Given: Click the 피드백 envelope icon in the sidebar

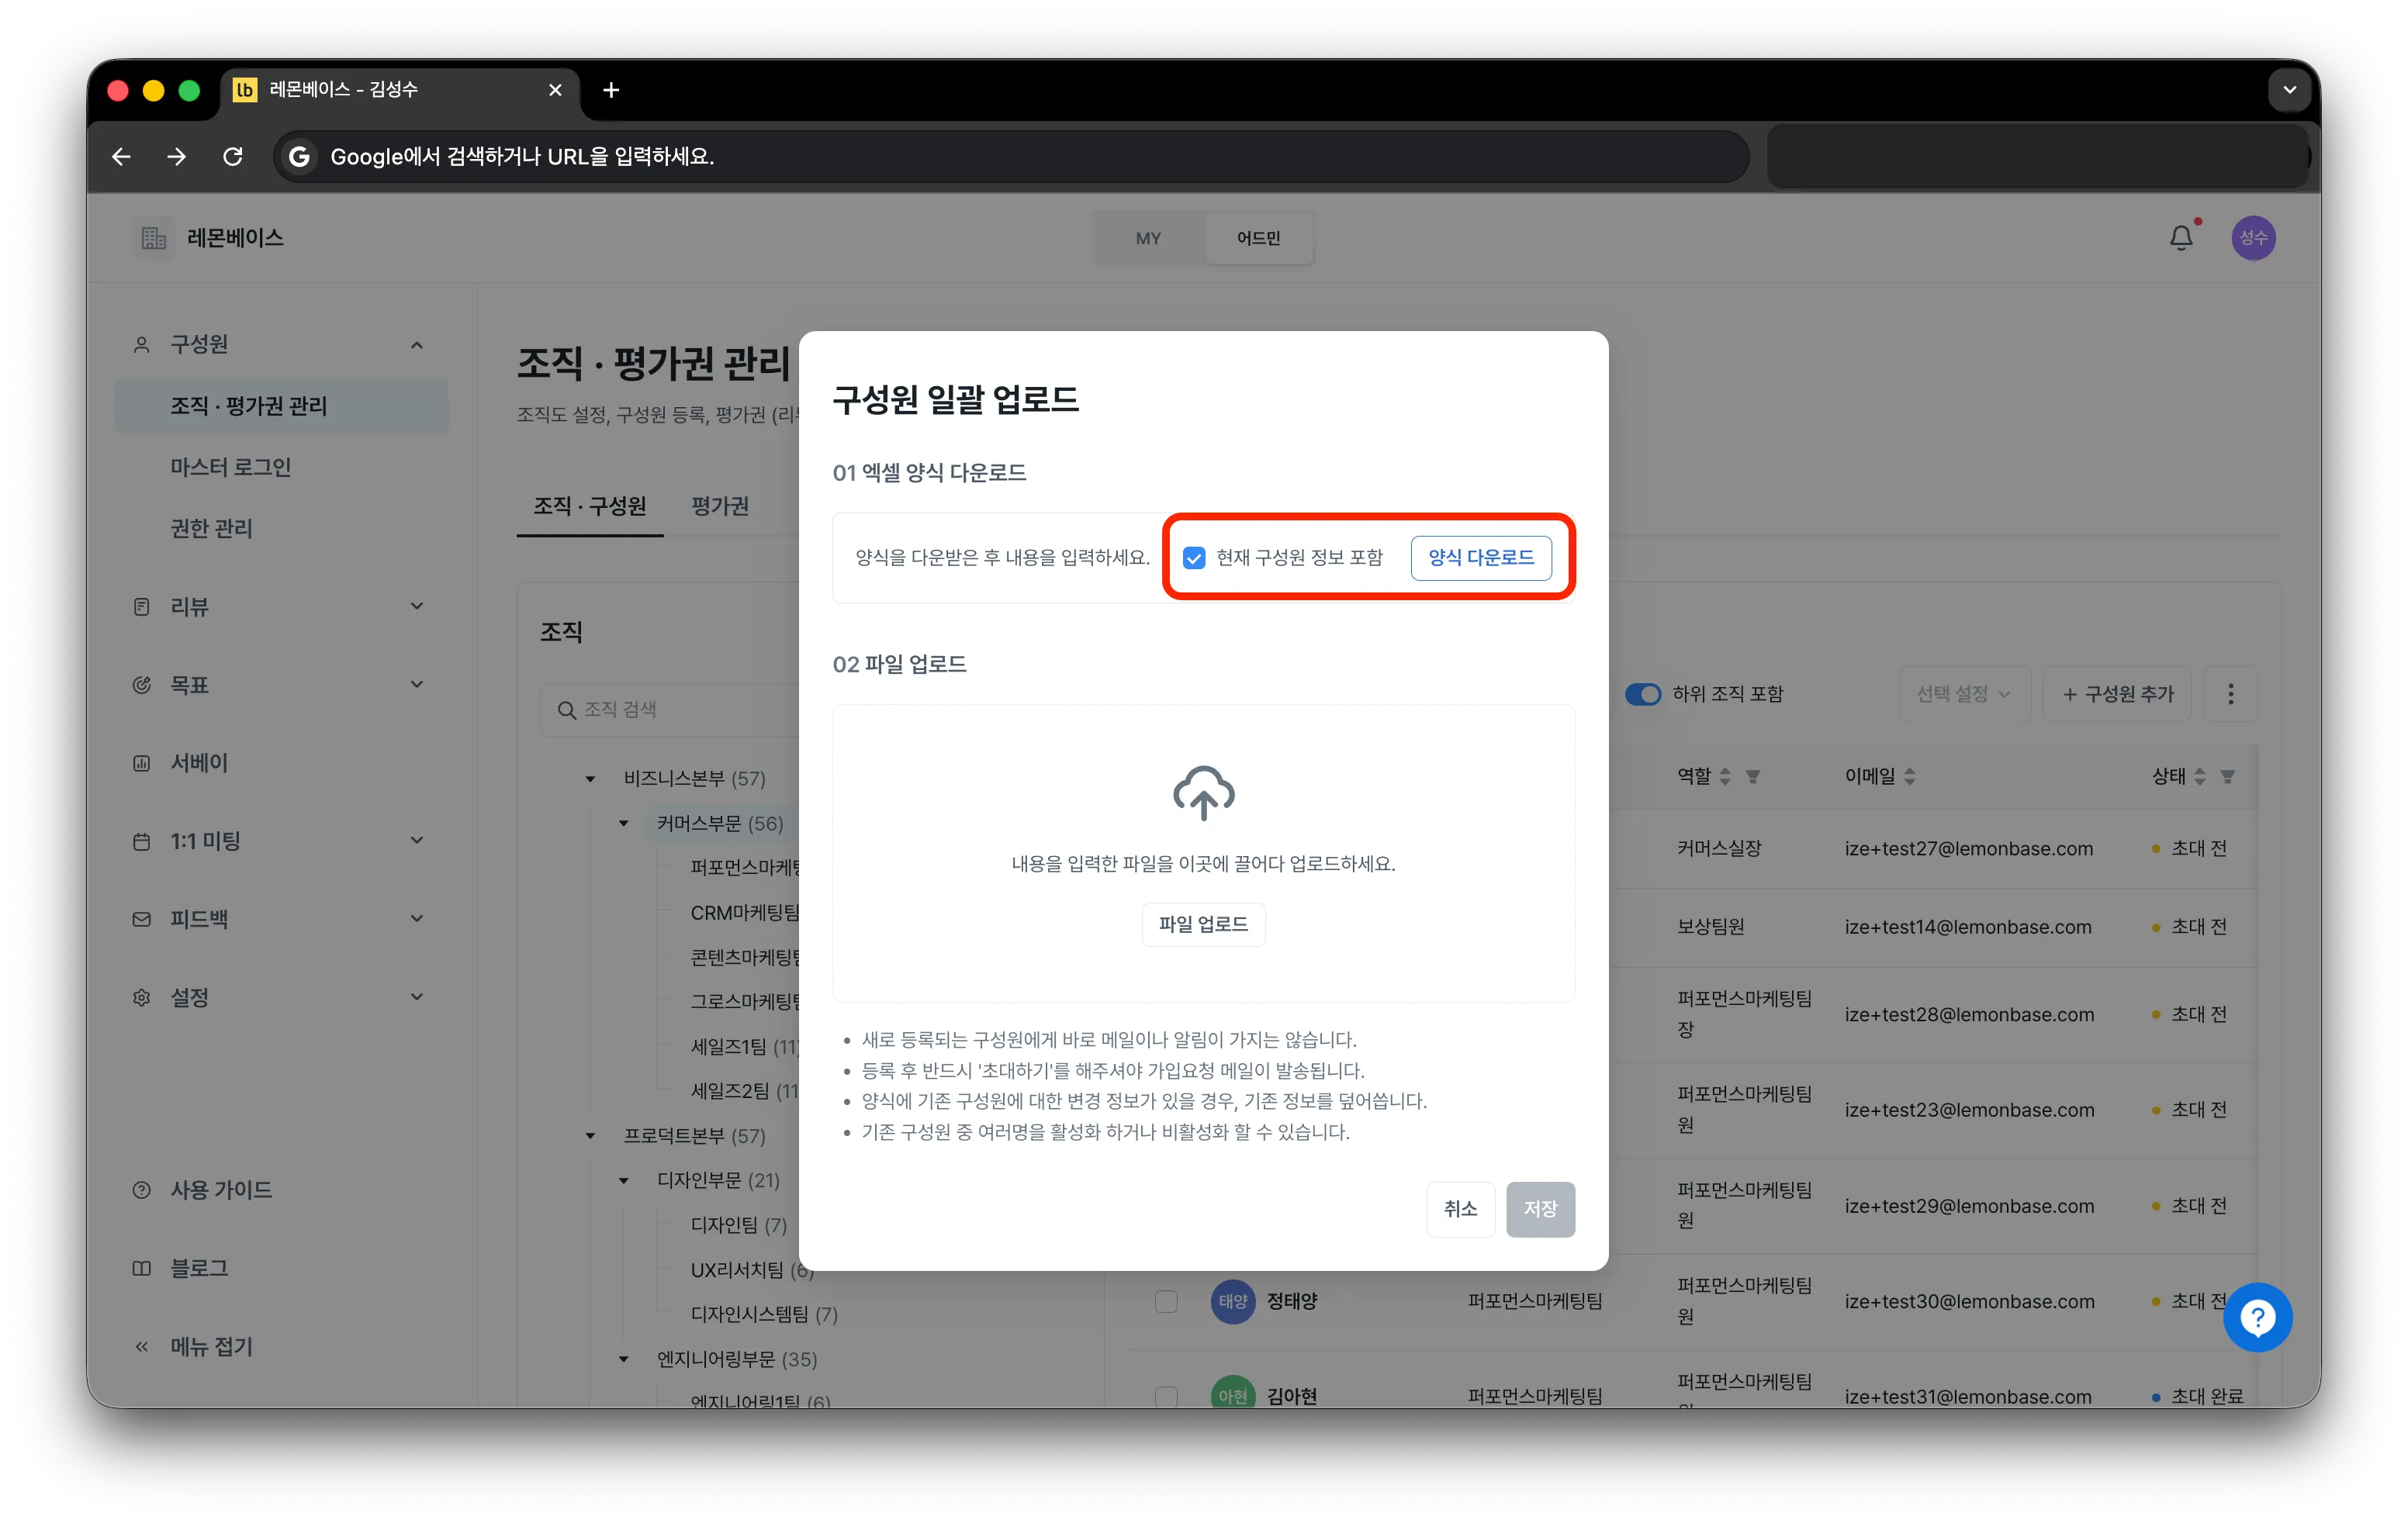Looking at the screenshot, I should pos(142,918).
